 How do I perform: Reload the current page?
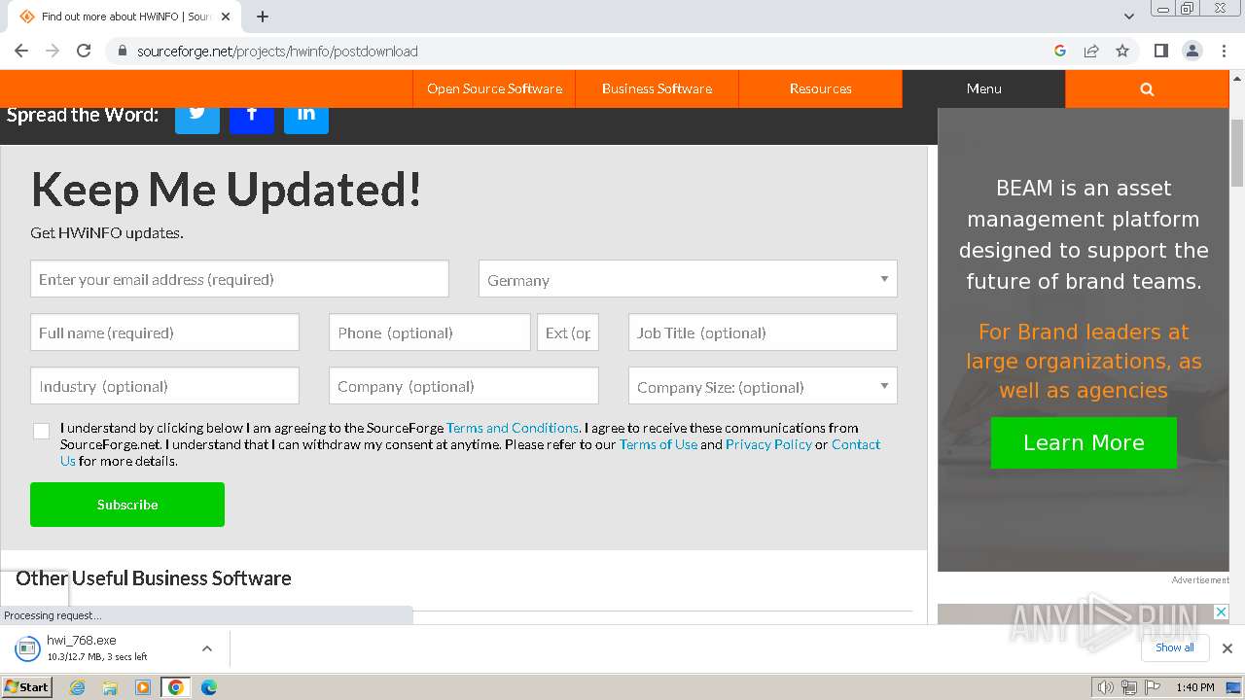84,51
